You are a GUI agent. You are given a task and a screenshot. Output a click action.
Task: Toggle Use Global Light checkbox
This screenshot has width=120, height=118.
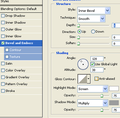coord(93,64)
